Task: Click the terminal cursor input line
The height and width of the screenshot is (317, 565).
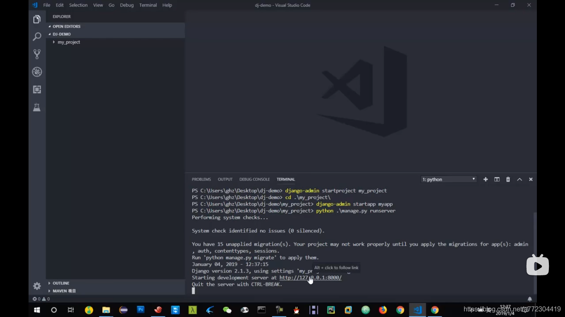Action: click(x=193, y=291)
